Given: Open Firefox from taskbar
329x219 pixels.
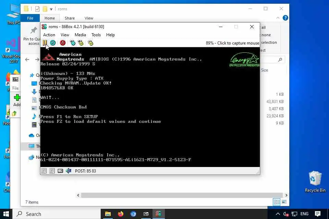Looking at the screenshot, I should 120,214.
